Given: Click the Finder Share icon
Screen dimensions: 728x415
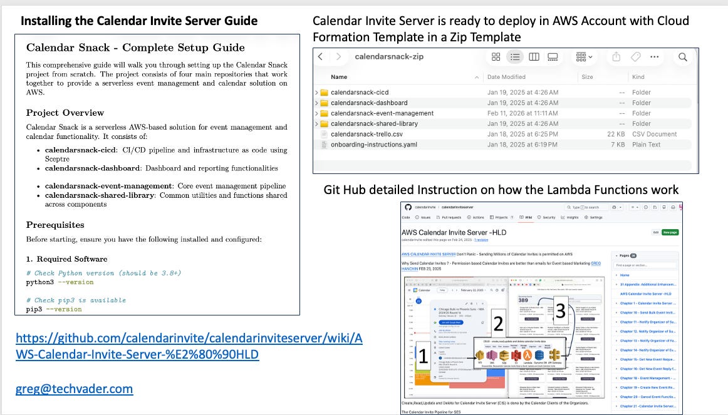Looking at the screenshot, I should pyautogui.click(x=616, y=56).
